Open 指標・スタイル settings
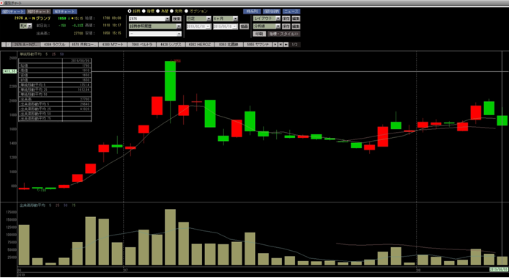509x278 pixels. [x=283, y=34]
